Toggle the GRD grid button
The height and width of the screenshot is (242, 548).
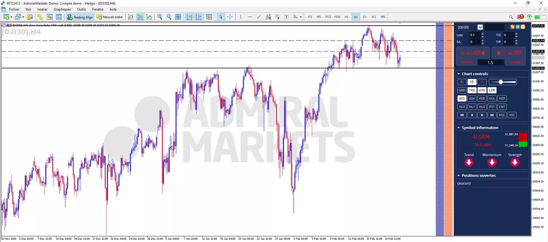click(x=462, y=90)
